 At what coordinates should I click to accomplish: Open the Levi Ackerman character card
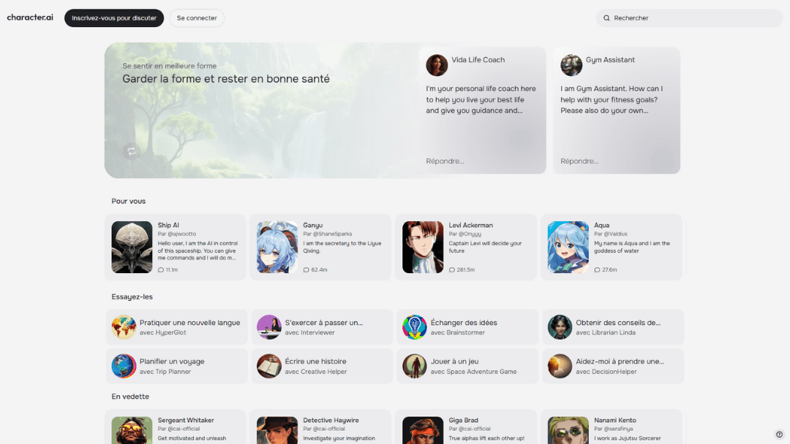[x=467, y=248]
